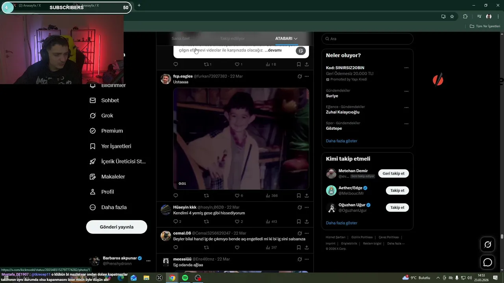Click the page vertical scrollbar thumb

tap(502, 237)
